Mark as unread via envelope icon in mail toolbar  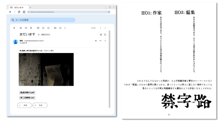[38, 28]
